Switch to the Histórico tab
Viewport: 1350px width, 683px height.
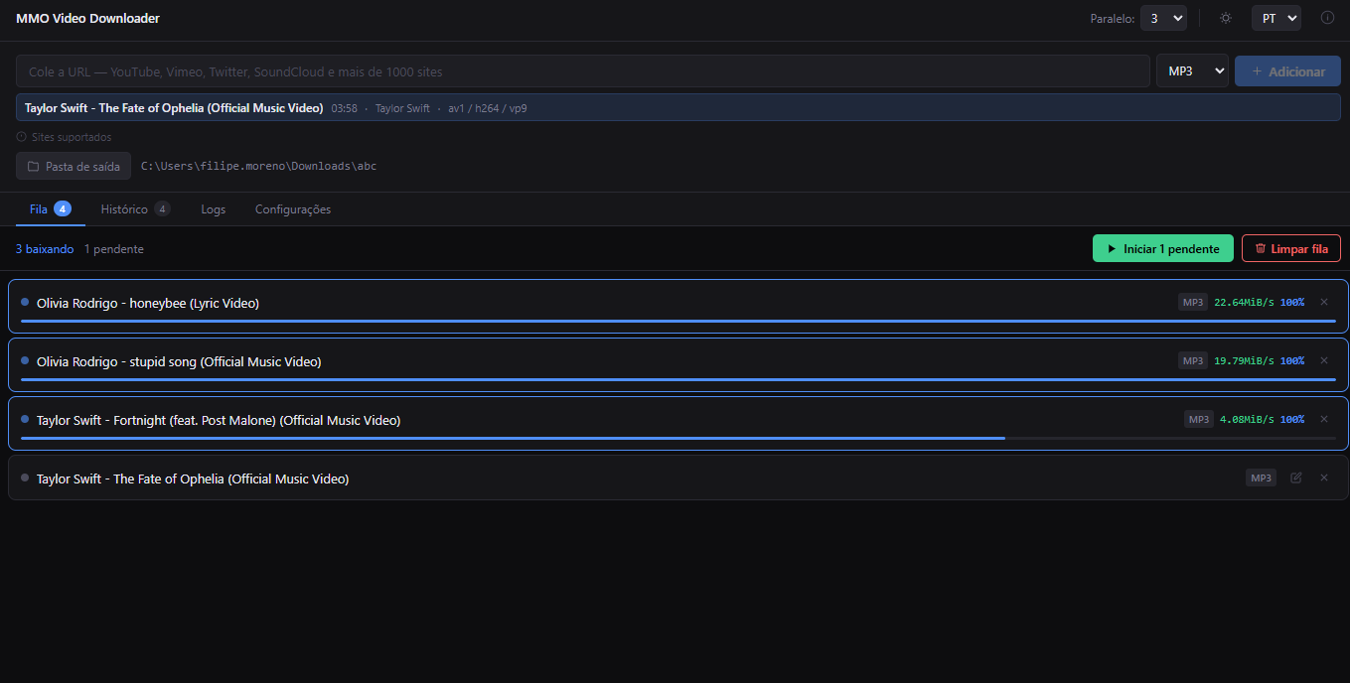point(135,209)
